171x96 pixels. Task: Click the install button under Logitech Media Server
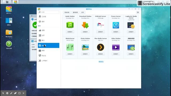131,32
